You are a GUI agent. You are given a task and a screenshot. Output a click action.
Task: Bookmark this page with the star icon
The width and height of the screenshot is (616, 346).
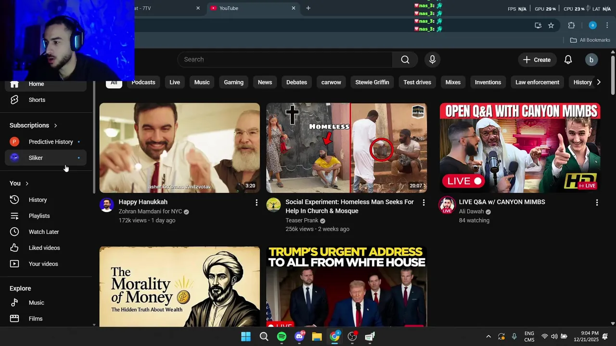(x=551, y=25)
